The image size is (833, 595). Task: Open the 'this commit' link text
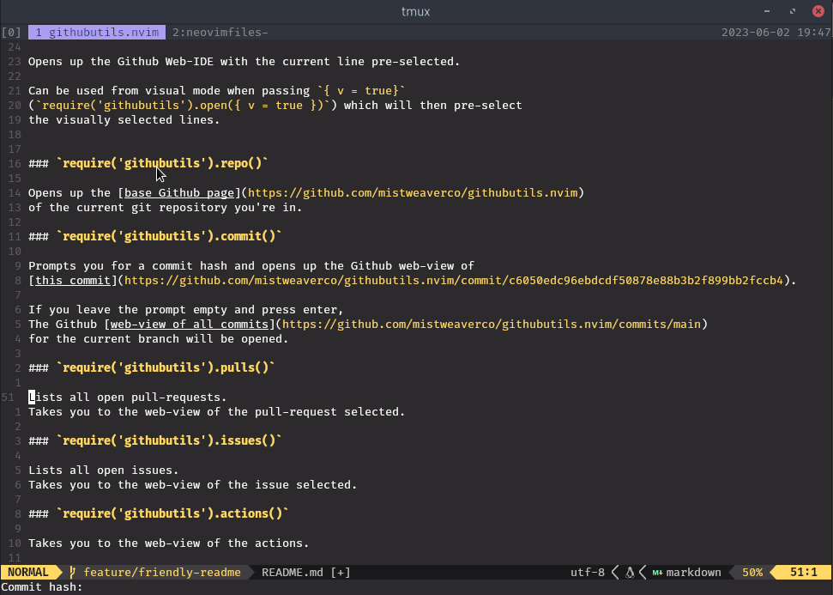[x=73, y=280]
